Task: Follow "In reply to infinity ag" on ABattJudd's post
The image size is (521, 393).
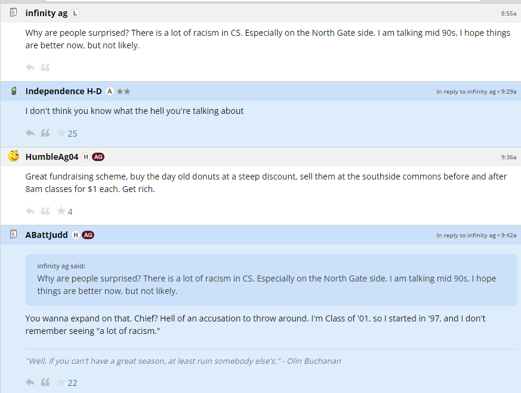Action: (x=465, y=236)
